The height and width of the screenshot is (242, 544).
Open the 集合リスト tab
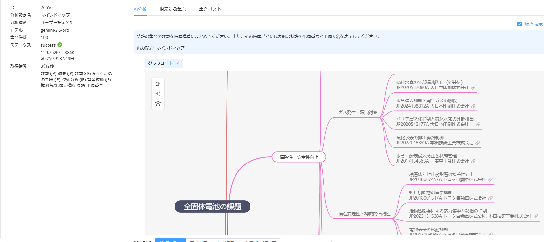click(x=210, y=9)
